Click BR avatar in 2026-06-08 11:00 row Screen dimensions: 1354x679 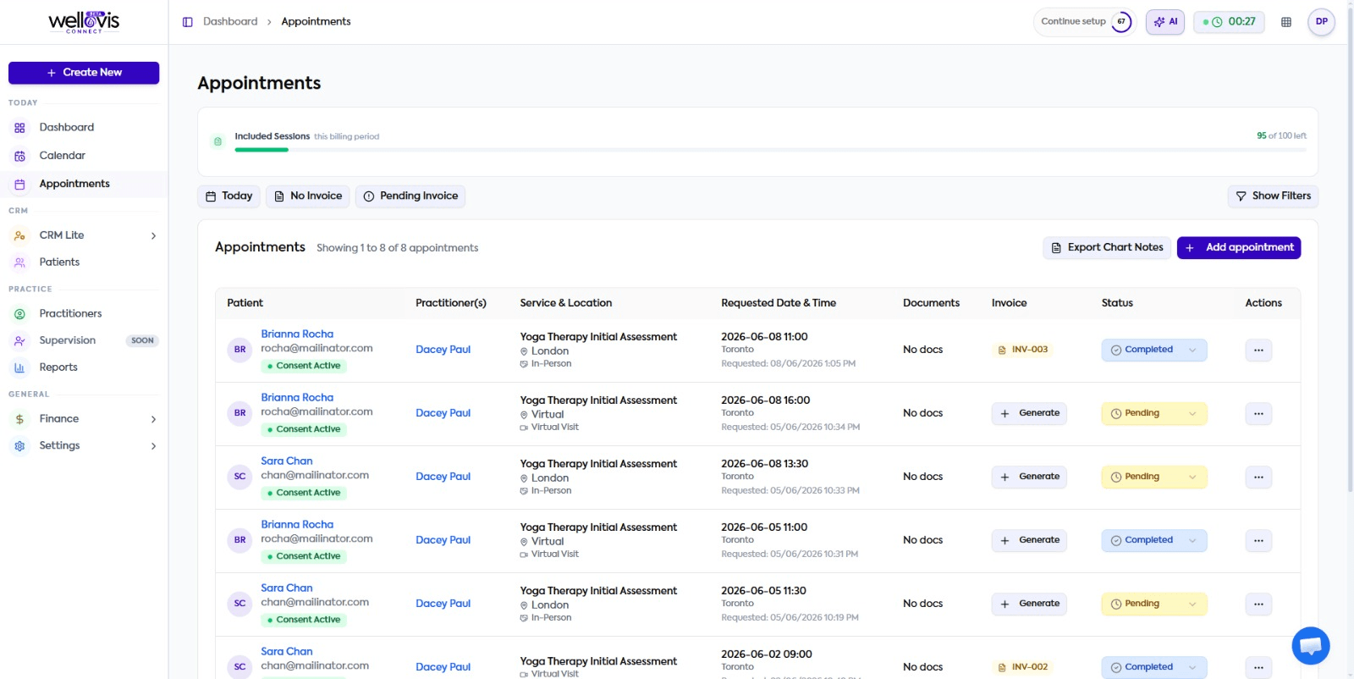click(240, 350)
